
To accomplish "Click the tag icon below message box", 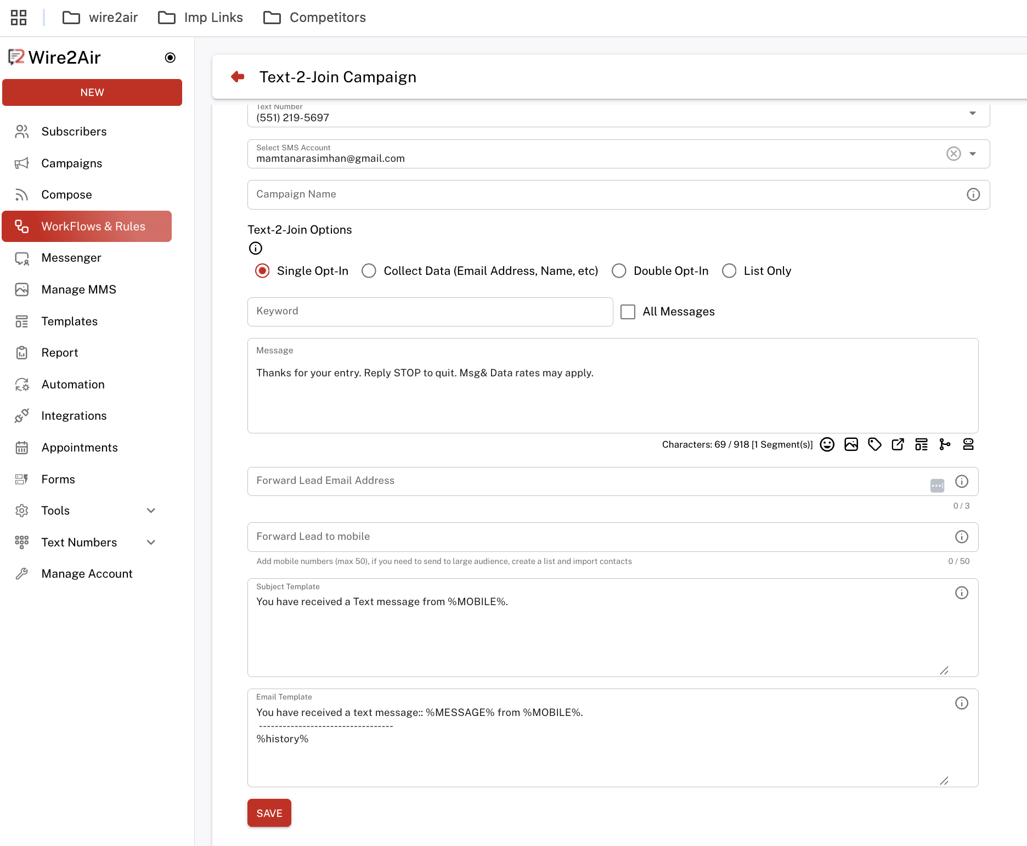I will tap(874, 444).
